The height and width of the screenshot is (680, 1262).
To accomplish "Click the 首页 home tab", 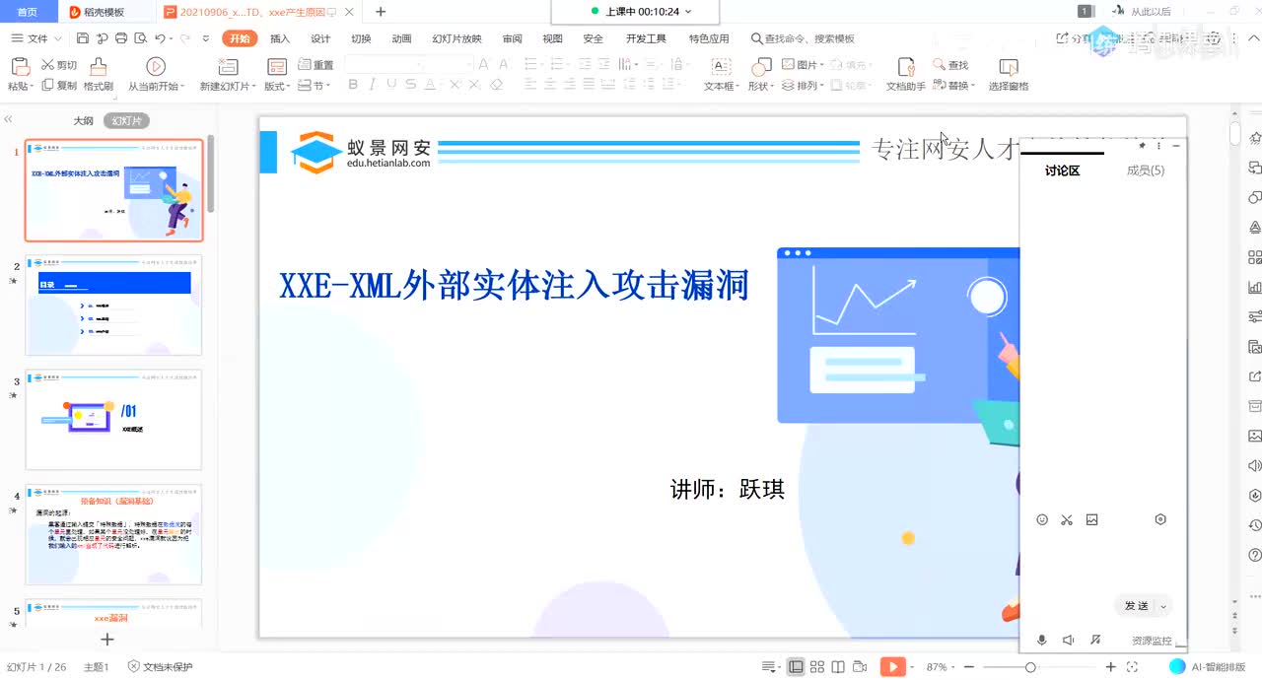I will (28, 12).
